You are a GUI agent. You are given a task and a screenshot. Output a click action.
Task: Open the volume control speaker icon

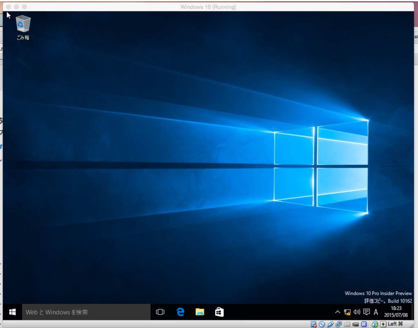357,312
